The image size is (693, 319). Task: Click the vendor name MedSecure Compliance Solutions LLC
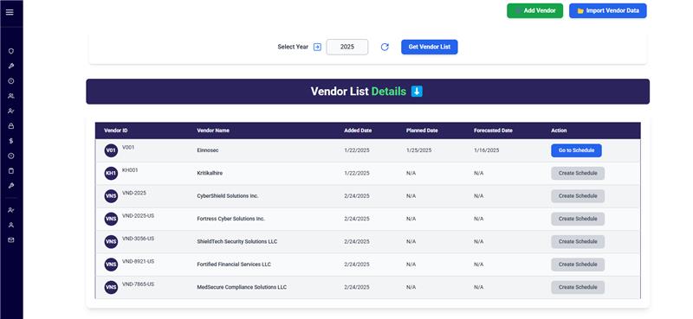point(242,287)
